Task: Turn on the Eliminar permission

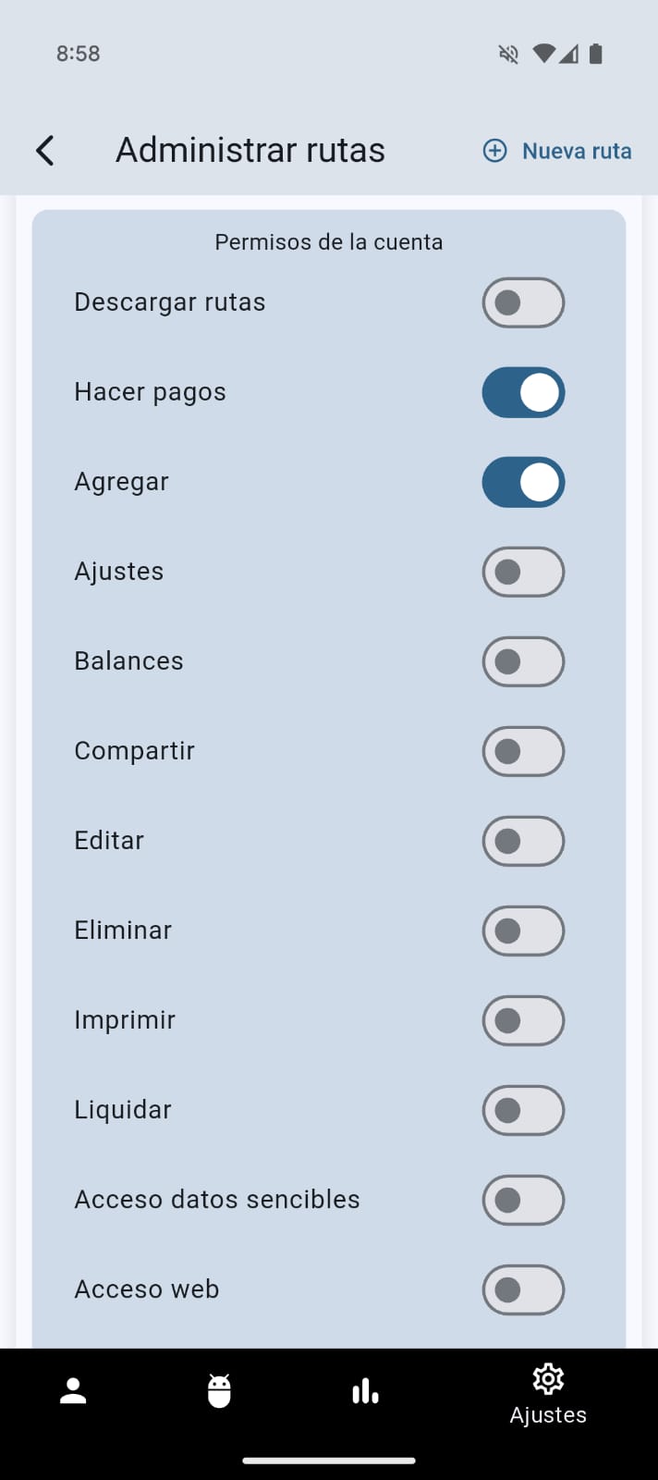Action: coord(523,931)
